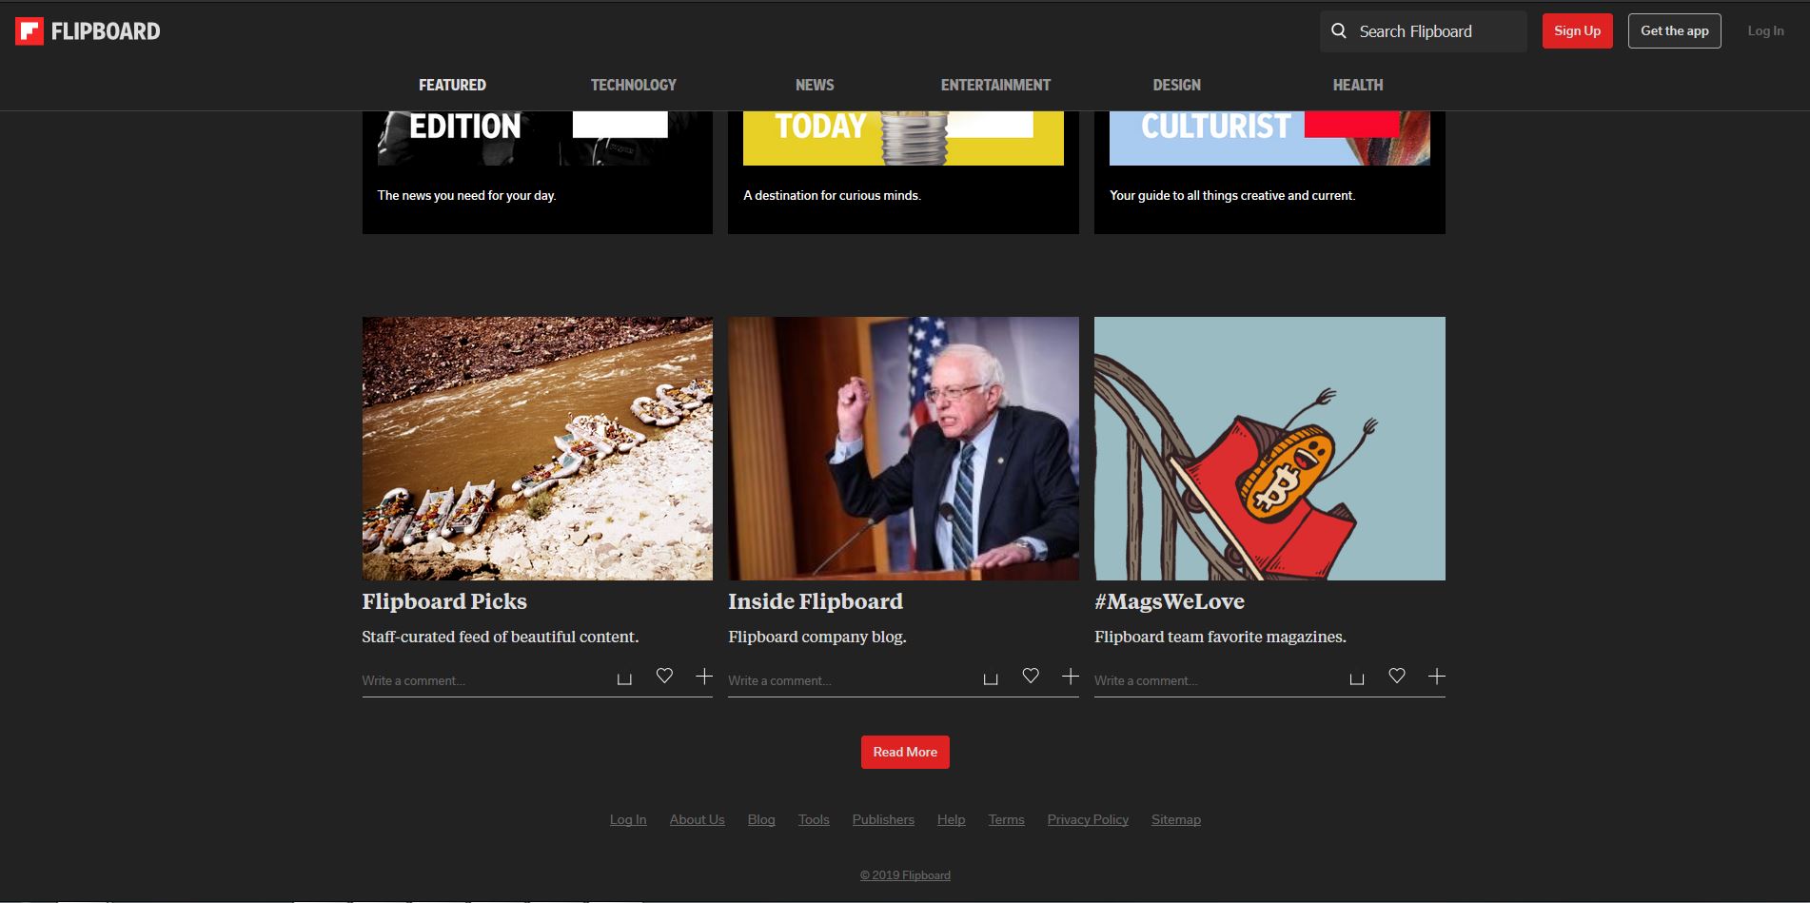Click the red Sign Up button

1577,31
